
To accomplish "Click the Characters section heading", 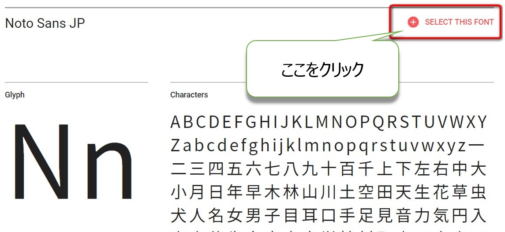I will [189, 95].
